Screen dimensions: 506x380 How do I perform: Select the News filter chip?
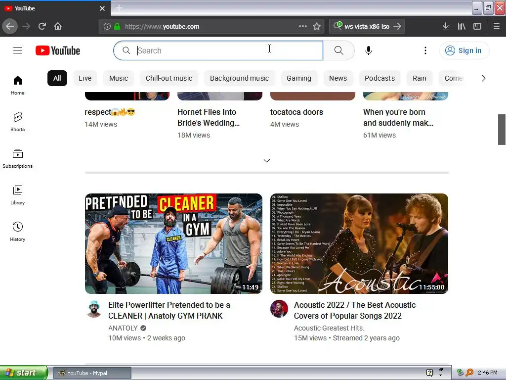point(338,78)
